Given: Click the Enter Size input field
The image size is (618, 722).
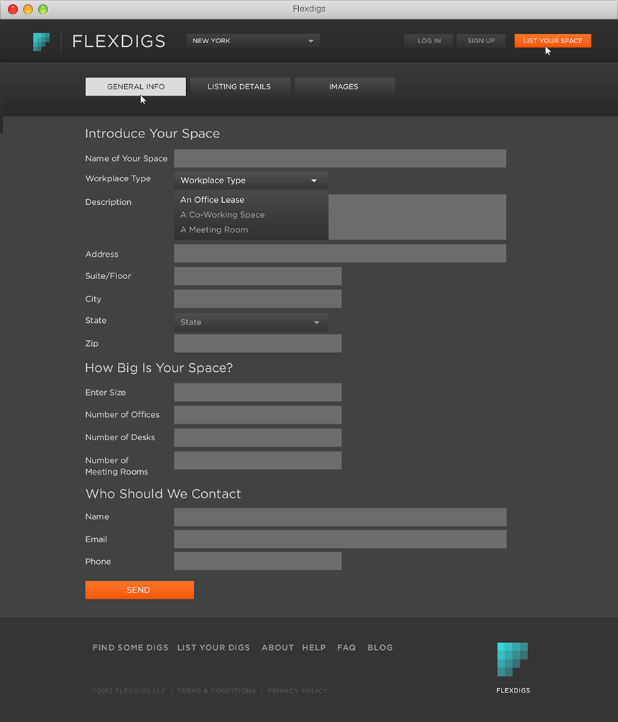Looking at the screenshot, I should [258, 393].
